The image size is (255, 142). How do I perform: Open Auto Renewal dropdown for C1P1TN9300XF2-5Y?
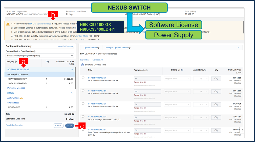tap(201, 91)
